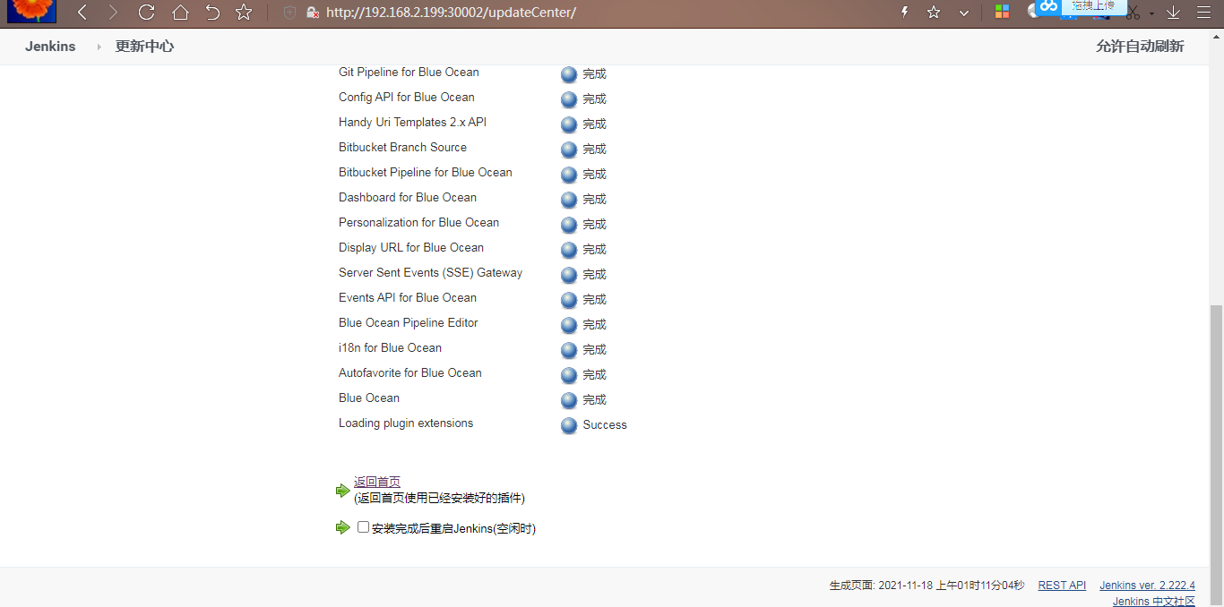Click status ball for Dashboard for Blue Ocean

[x=569, y=200]
